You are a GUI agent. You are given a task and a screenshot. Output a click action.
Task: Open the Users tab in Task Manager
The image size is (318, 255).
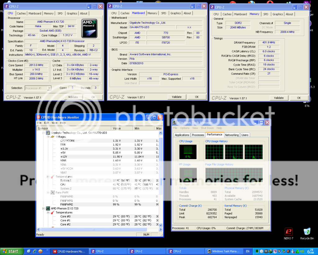point(245,135)
